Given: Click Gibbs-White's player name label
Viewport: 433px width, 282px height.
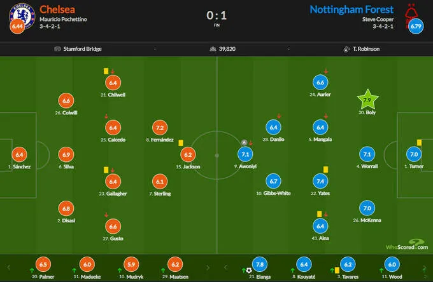Looking at the screenshot, I should (x=273, y=193).
